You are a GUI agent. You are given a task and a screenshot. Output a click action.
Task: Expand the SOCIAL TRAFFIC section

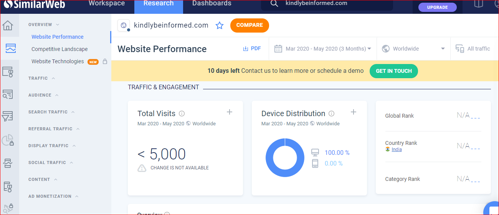tap(51, 162)
